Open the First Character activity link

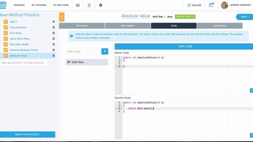[18, 27]
